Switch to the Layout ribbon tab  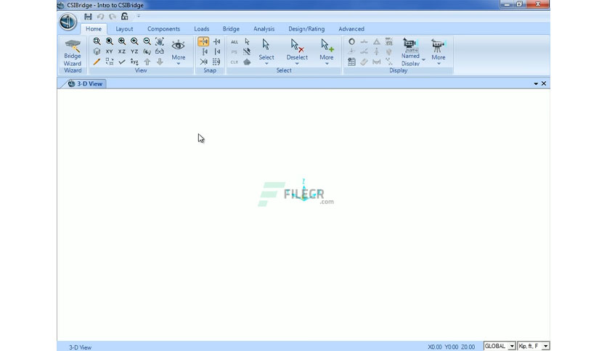click(124, 29)
